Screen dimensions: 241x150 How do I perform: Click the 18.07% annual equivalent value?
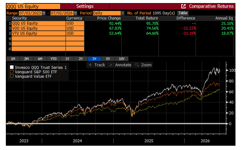(x=227, y=33)
